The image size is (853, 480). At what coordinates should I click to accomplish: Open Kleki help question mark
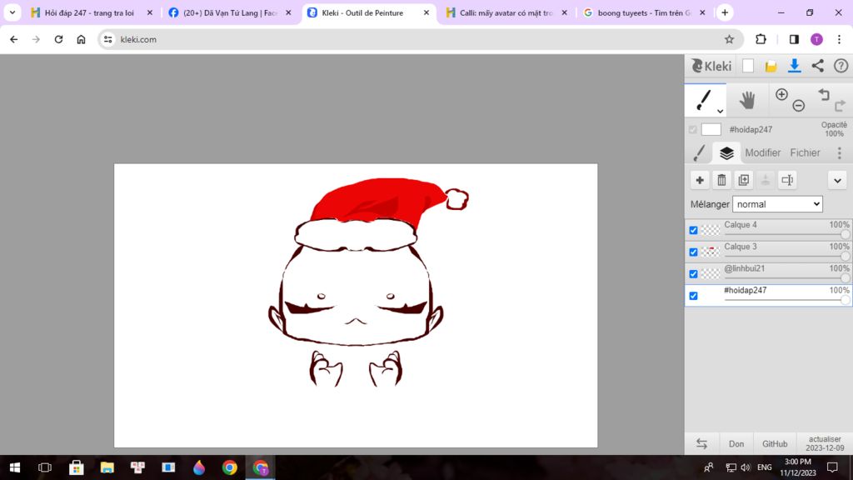[841, 66]
